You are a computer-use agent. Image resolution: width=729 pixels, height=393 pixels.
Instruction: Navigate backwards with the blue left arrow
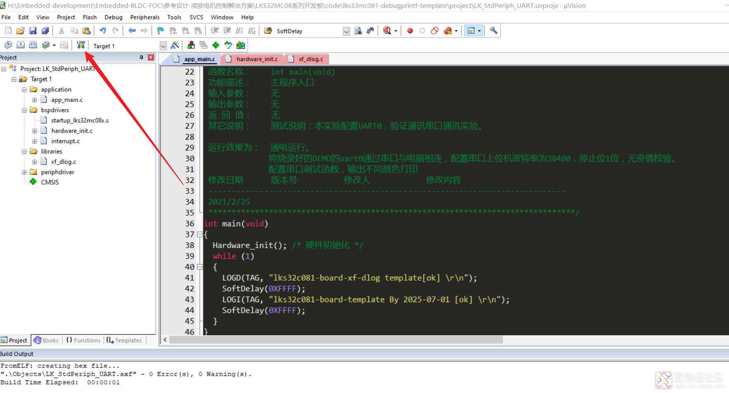click(x=132, y=31)
